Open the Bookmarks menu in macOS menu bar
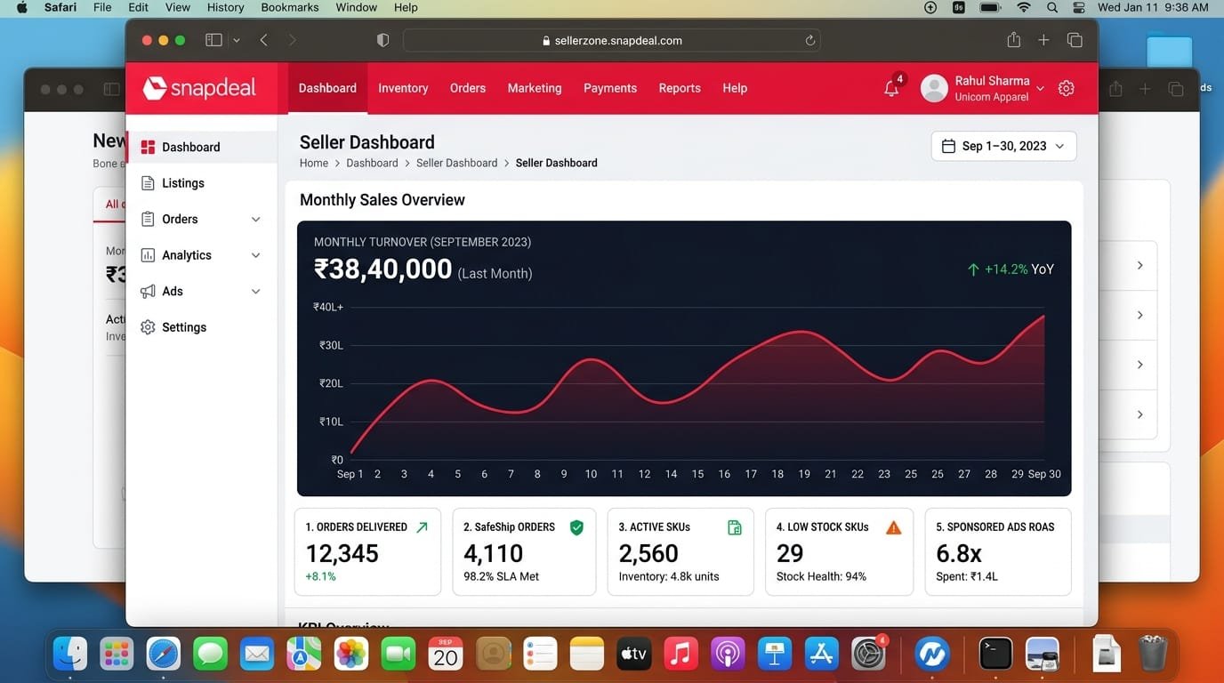The height and width of the screenshot is (683, 1224). [290, 7]
